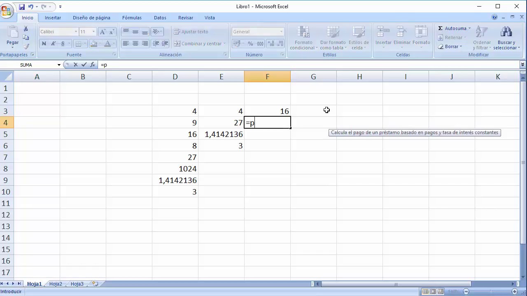Switch to the Revisar tab
The image size is (527, 296).
click(186, 18)
